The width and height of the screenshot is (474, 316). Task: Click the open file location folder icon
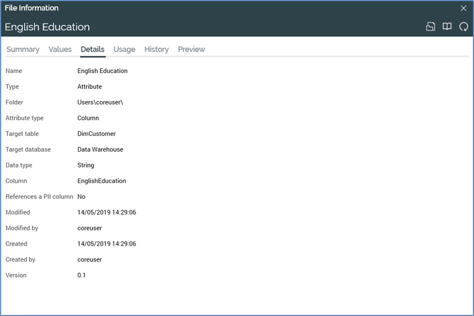(430, 27)
